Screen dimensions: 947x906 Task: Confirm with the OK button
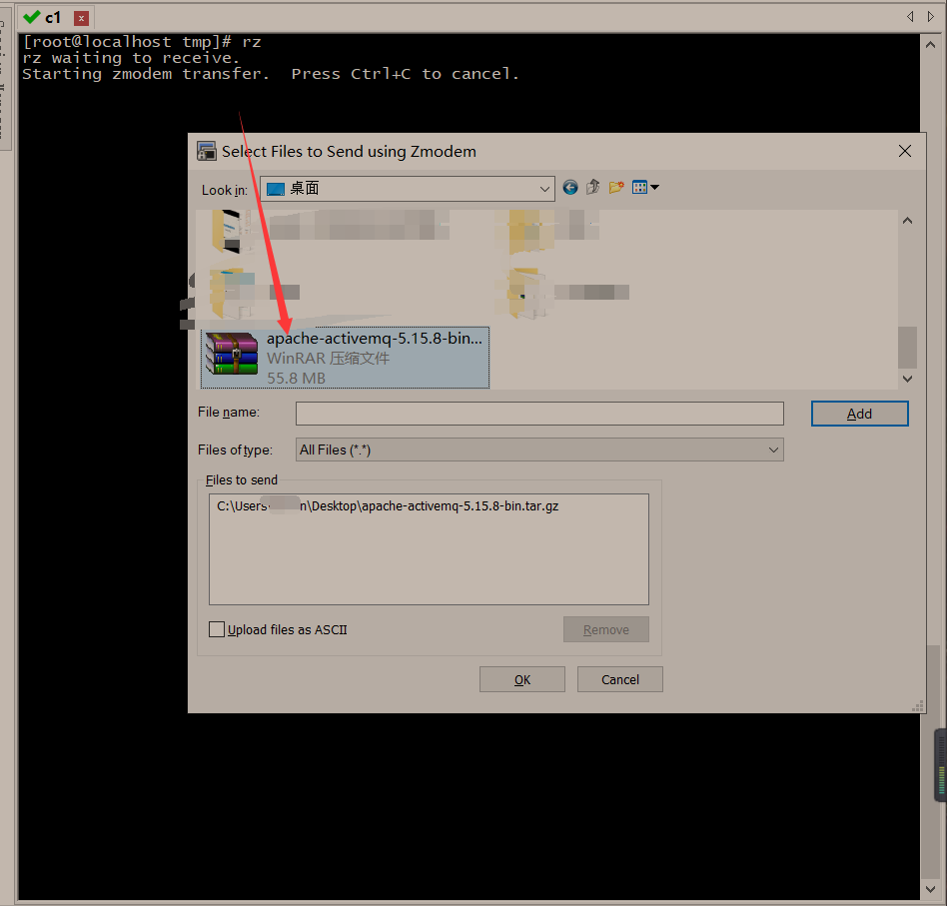pos(522,679)
